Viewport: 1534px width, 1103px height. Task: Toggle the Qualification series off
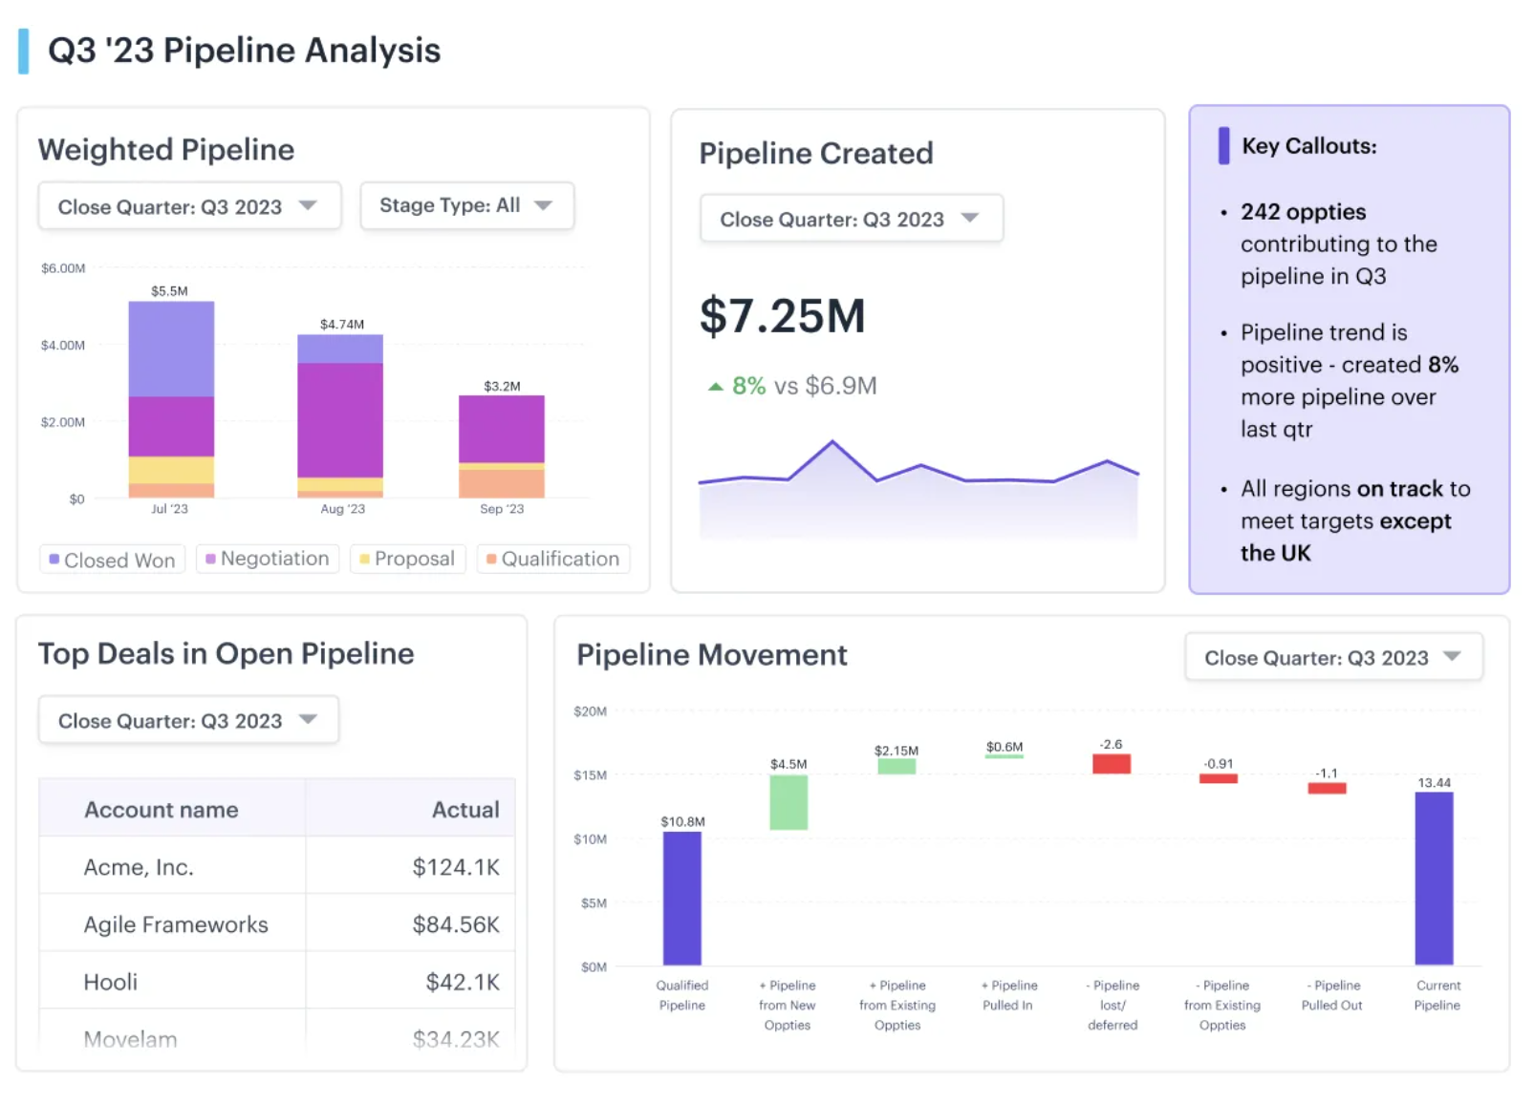pyautogui.click(x=552, y=559)
